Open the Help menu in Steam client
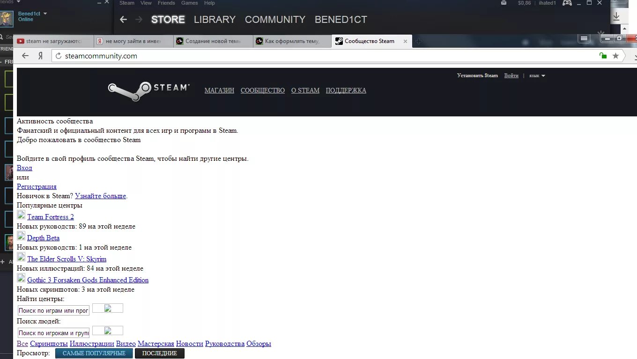This screenshot has height=359, width=637. 210,3
